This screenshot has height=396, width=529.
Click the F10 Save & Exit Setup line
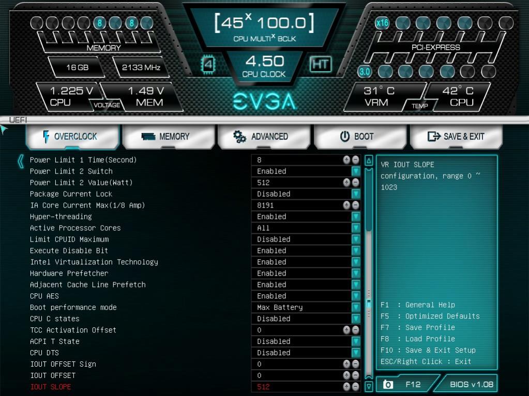[428, 350]
